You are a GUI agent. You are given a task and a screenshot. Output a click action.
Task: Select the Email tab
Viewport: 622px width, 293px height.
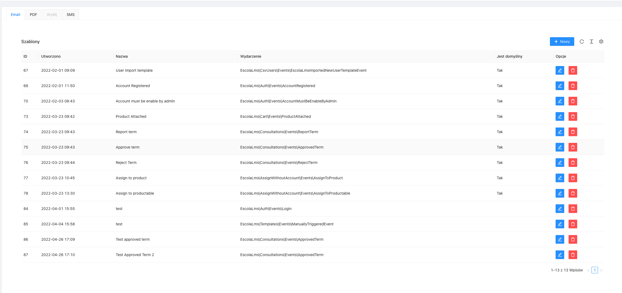[x=15, y=14]
